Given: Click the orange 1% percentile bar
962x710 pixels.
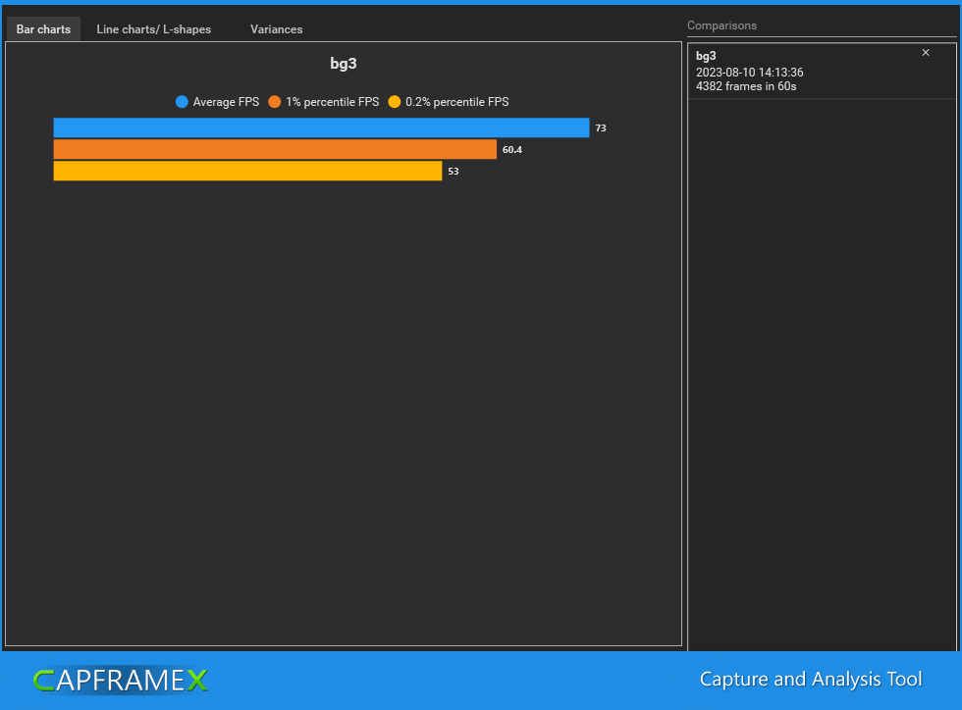Looking at the screenshot, I should click(x=275, y=149).
